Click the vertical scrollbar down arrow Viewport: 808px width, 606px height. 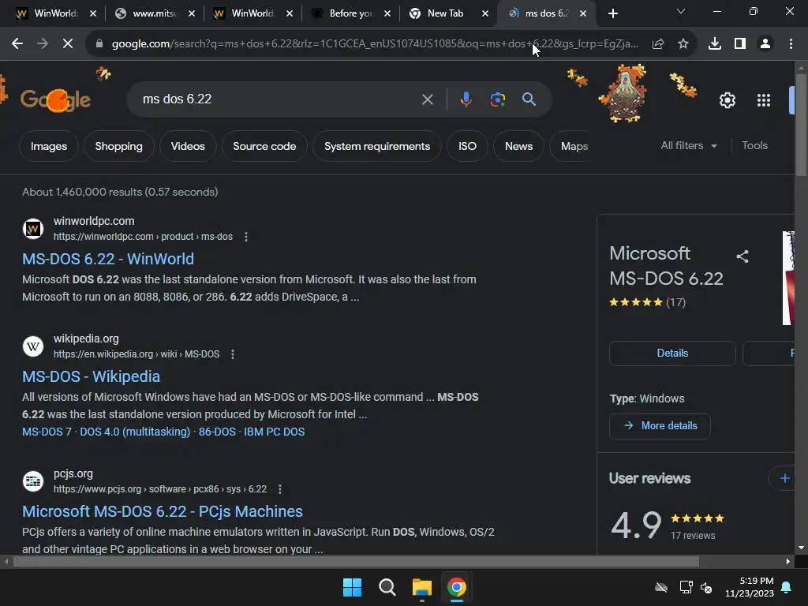click(x=801, y=548)
